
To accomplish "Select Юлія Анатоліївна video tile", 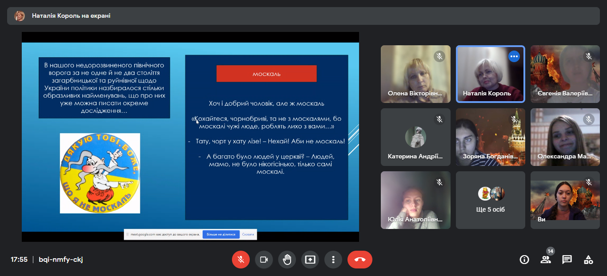I will [x=415, y=200].
